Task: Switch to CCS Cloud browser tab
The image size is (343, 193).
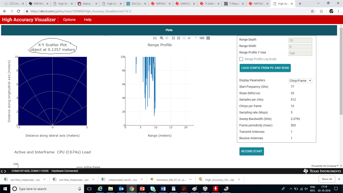Action: click(x=14, y=4)
